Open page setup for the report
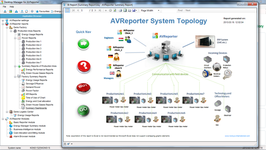 (x=129, y=10)
